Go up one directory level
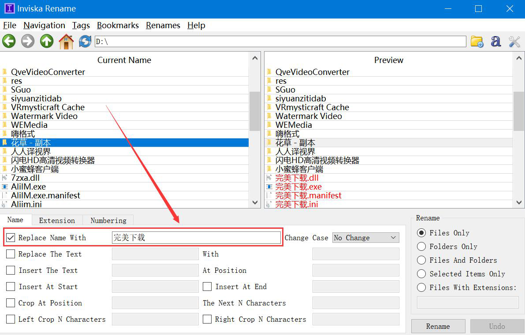Screen dimensions: 525x335 coord(47,41)
